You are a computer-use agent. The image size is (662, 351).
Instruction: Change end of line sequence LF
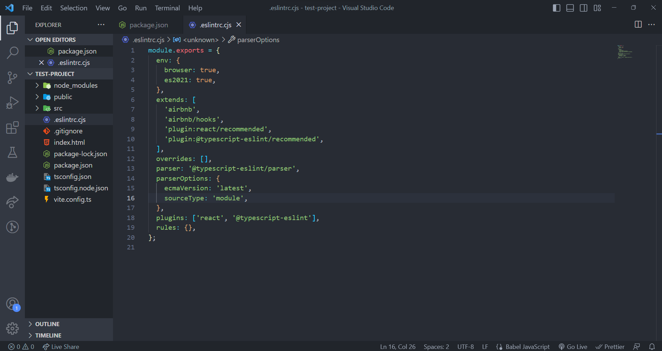coord(485,347)
